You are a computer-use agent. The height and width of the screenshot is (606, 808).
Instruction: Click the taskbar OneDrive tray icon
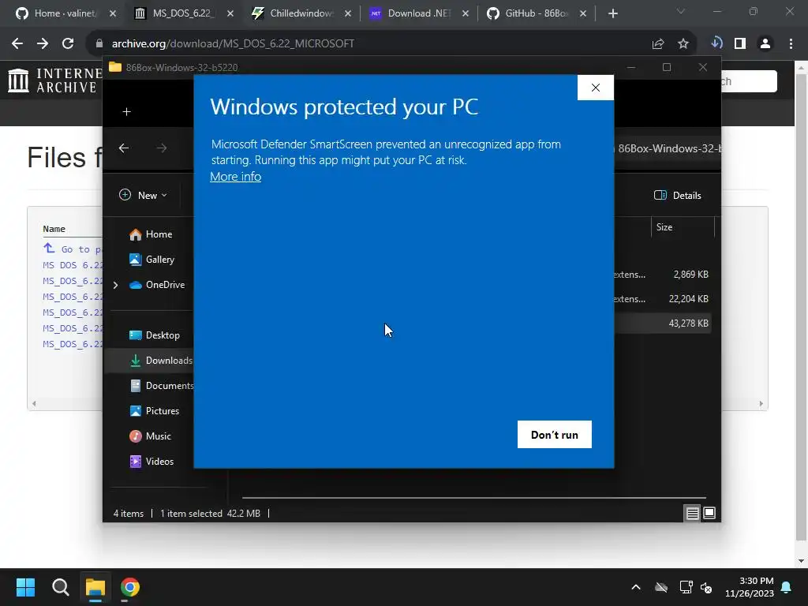tap(661, 587)
